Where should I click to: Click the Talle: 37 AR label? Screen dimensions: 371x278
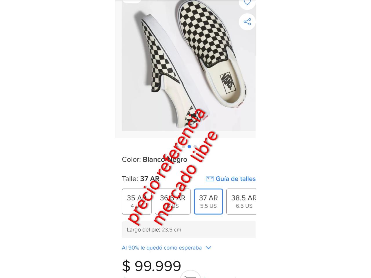141,179
